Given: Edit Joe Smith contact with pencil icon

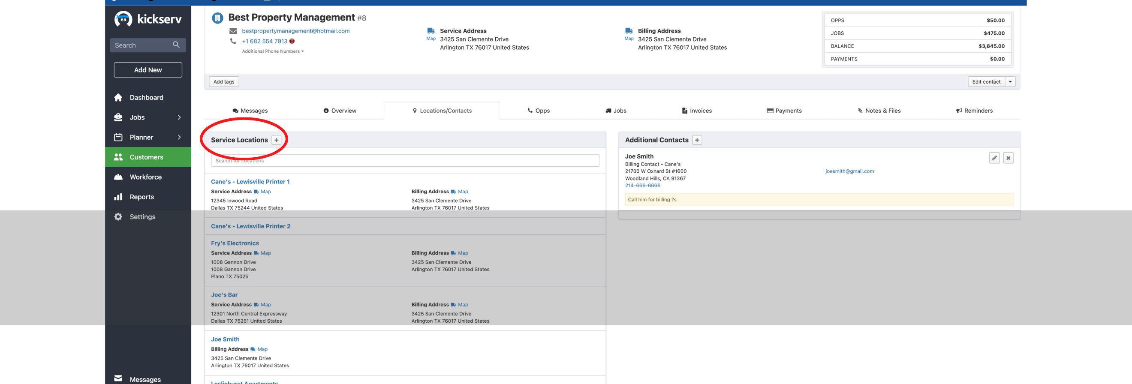Looking at the screenshot, I should (994, 158).
